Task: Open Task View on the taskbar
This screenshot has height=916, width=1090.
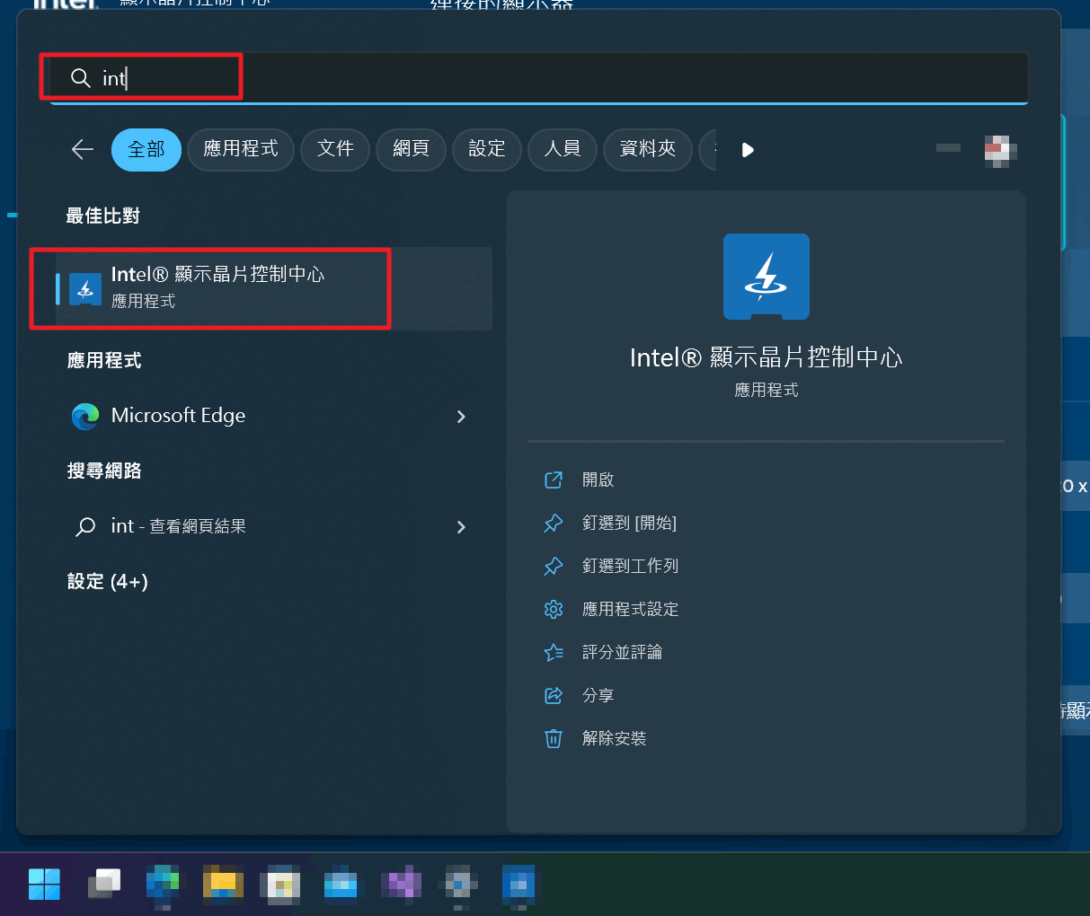Action: (104, 884)
